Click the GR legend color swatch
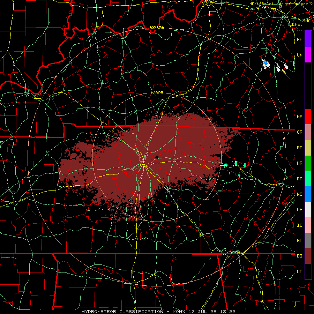 click(308, 132)
